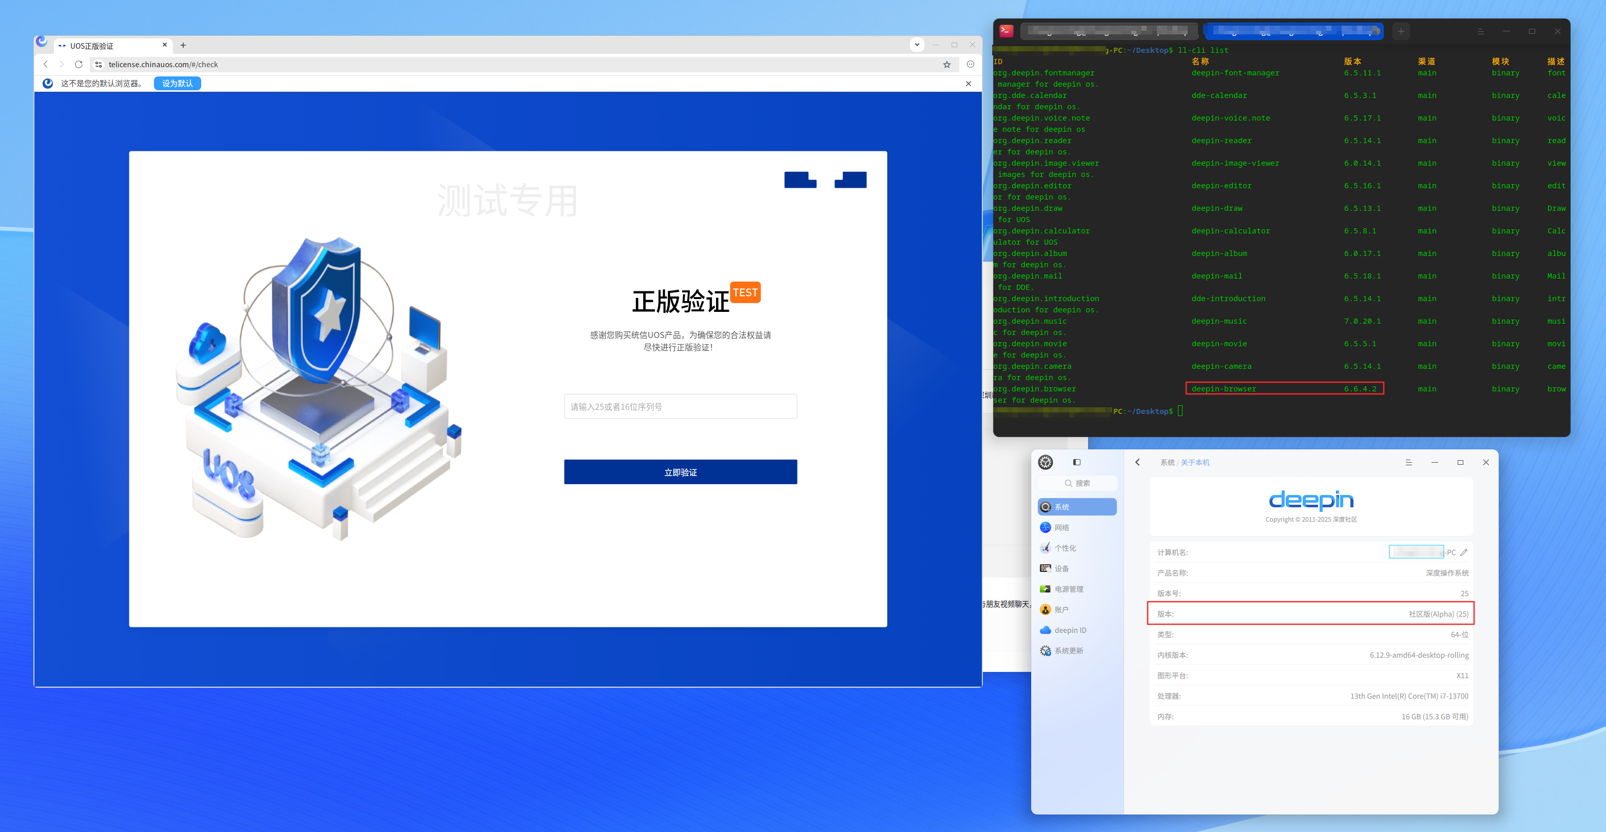Click the control center search box

tap(1077, 483)
